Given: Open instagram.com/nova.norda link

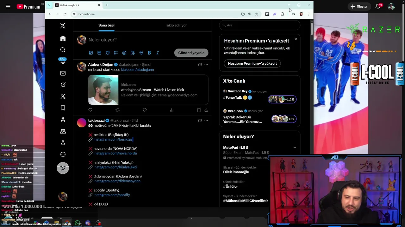Looking at the screenshot, I should (115, 153).
